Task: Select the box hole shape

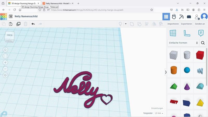Action: click(x=173, y=55)
